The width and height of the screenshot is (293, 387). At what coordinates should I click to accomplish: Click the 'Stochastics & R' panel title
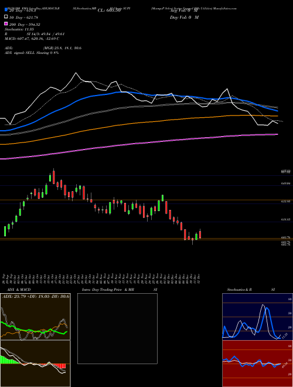[239, 290]
